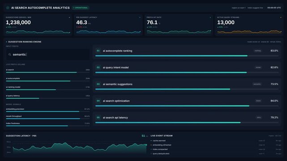
Task: Click the '84.0%' score value
Action: [274, 101]
